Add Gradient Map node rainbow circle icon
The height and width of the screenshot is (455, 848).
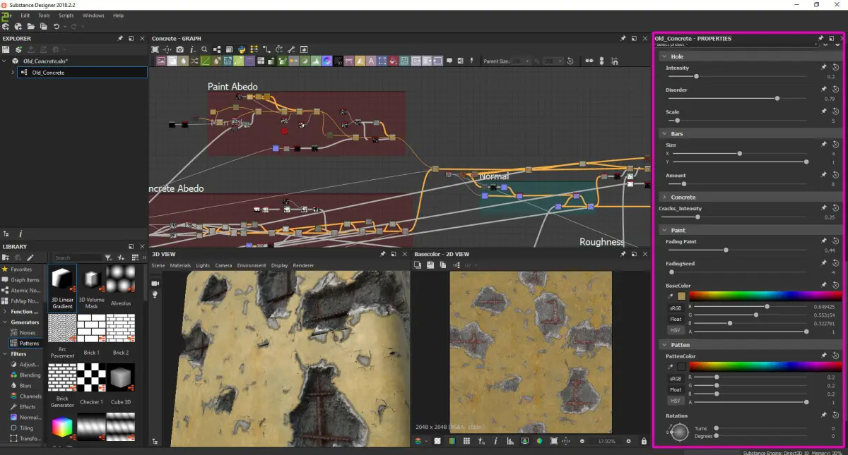326,61
